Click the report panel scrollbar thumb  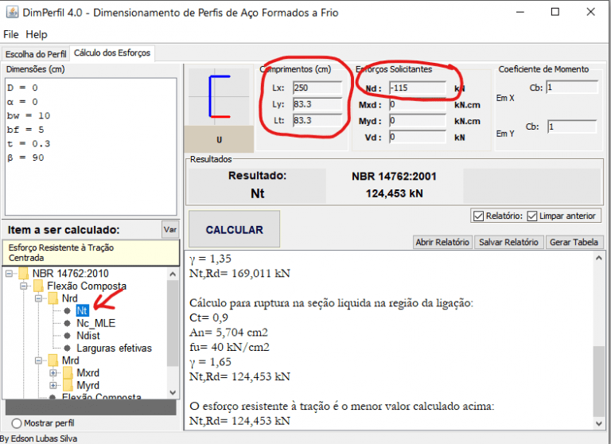[598, 381]
